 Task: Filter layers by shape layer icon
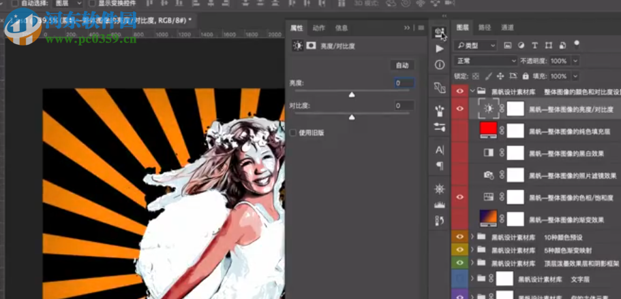click(x=549, y=46)
